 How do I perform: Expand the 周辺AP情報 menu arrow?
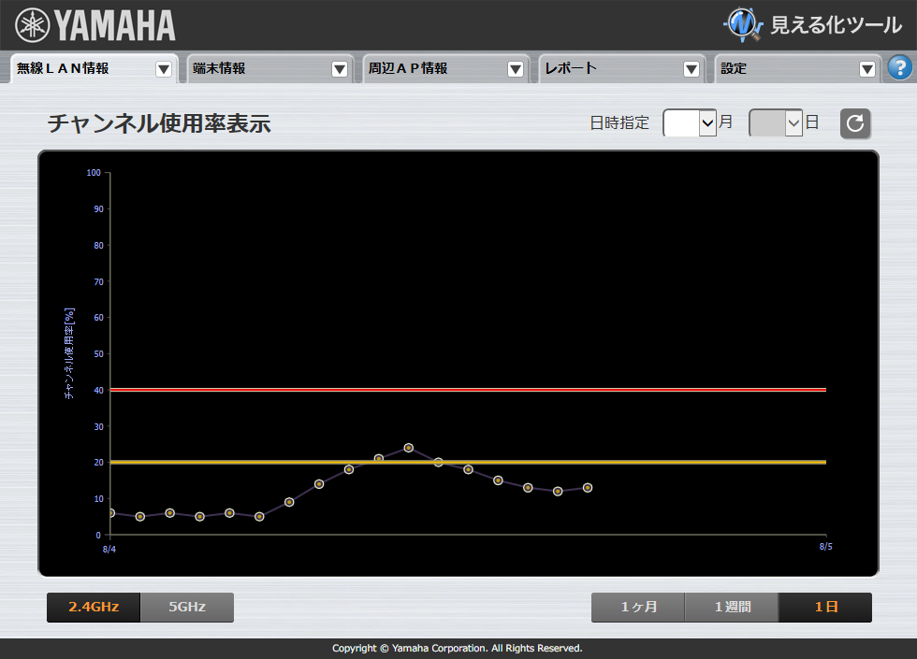pos(516,69)
